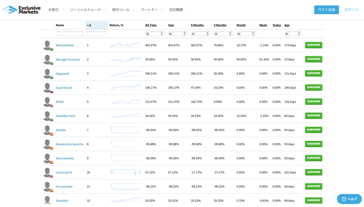The image size is (364, 207).
Task: Subscribe to Manager Exclusive
Action: [x=313, y=59]
